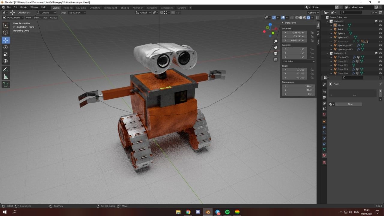
Task: Open the Physics properties tab
Action: point(324,138)
